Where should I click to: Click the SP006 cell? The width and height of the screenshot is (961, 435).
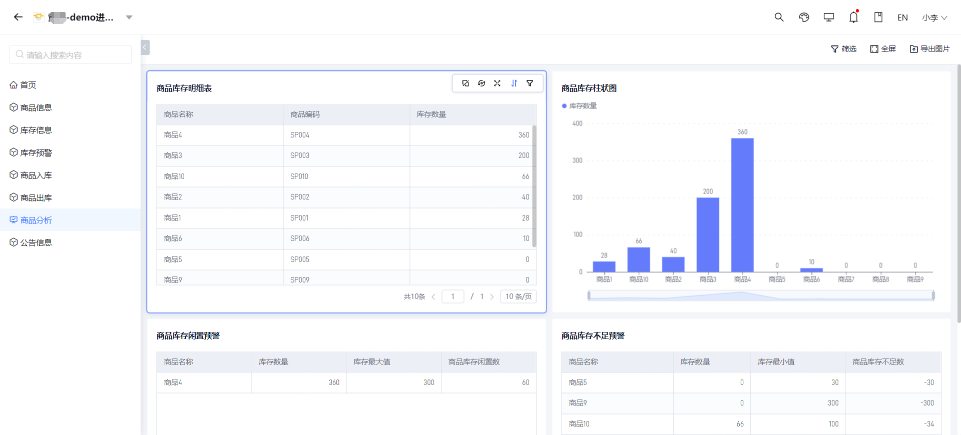pos(346,238)
